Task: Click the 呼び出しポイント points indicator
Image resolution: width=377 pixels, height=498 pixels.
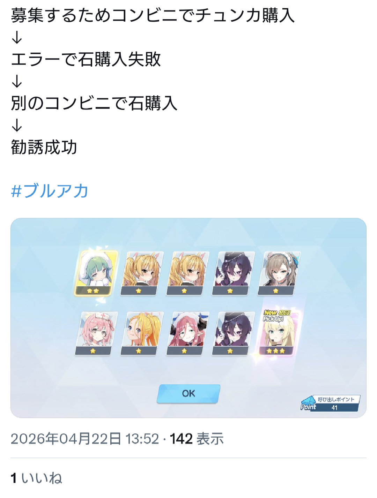Action: (330, 403)
